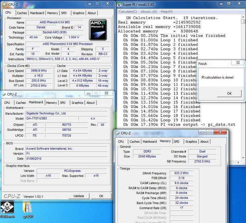Minimize the Mainboard CPU-Z window
This screenshot has width=246, height=223.
pyautogui.click(x=88, y=93)
